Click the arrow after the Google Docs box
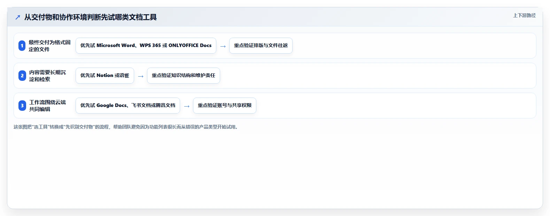 tap(187, 106)
